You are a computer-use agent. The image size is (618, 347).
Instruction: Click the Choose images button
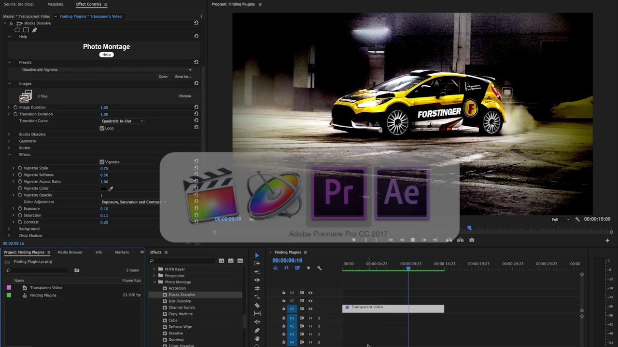pos(184,96)
